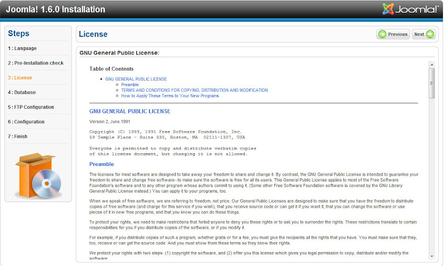Select the highlighted License step
Viewport: 445px width, 266px height.
[20, 78]
